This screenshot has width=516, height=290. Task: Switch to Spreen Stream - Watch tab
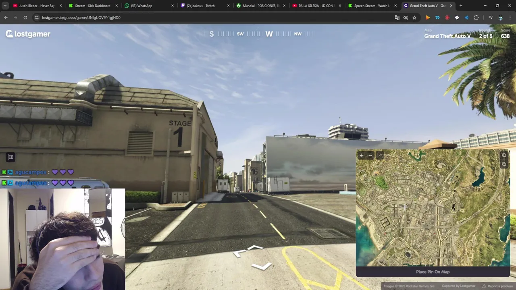(x=372, y=6)
